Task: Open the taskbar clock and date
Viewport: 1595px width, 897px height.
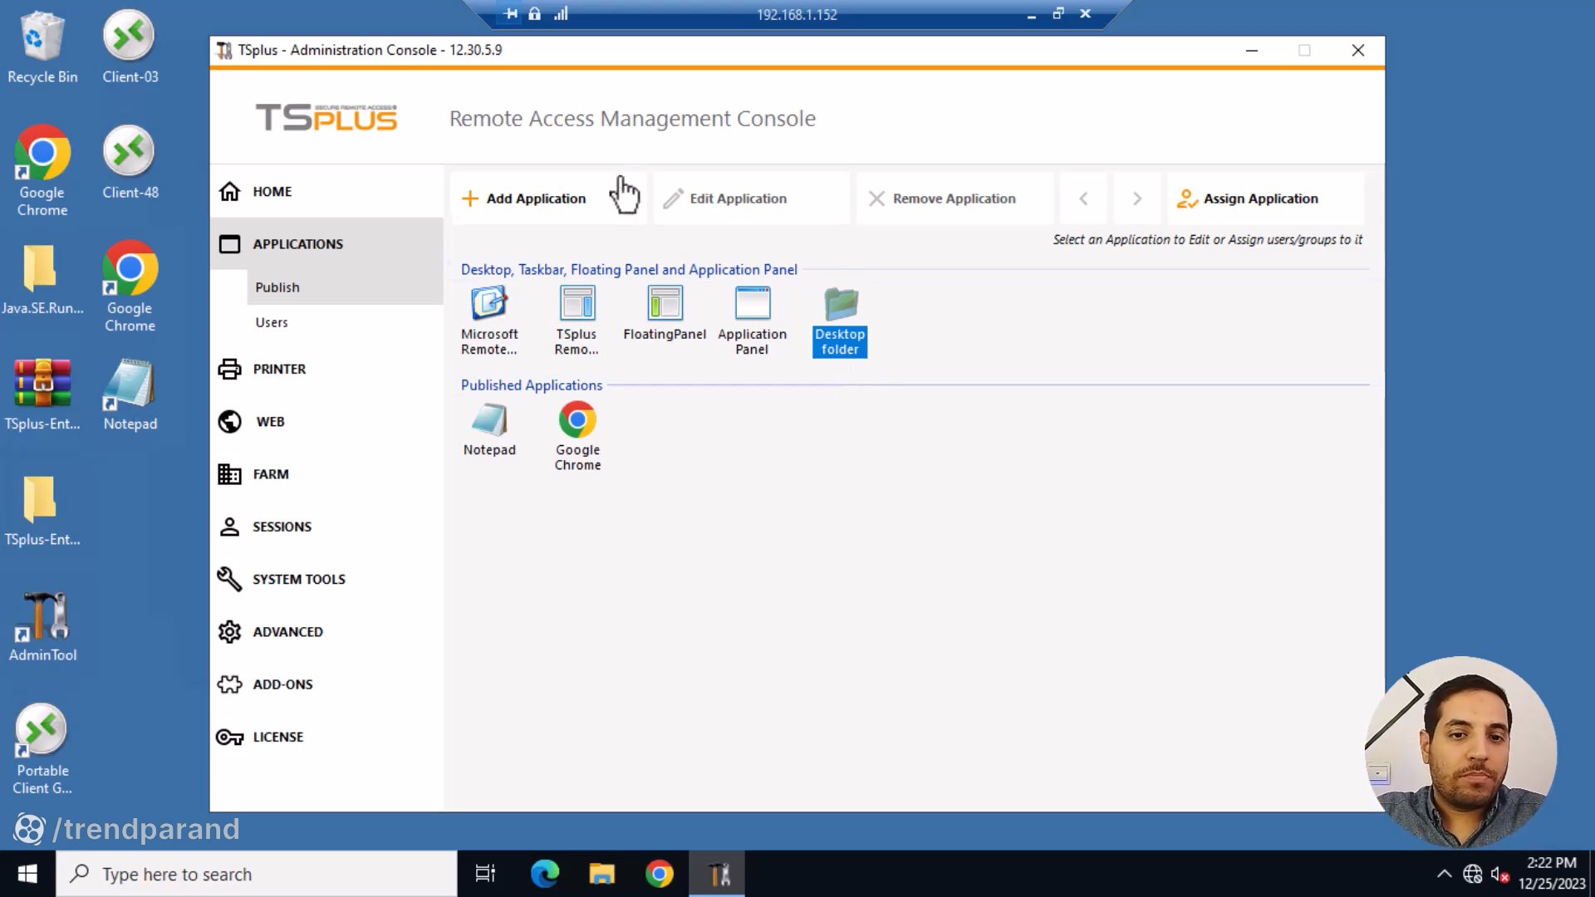Action: click(1552, 874)
